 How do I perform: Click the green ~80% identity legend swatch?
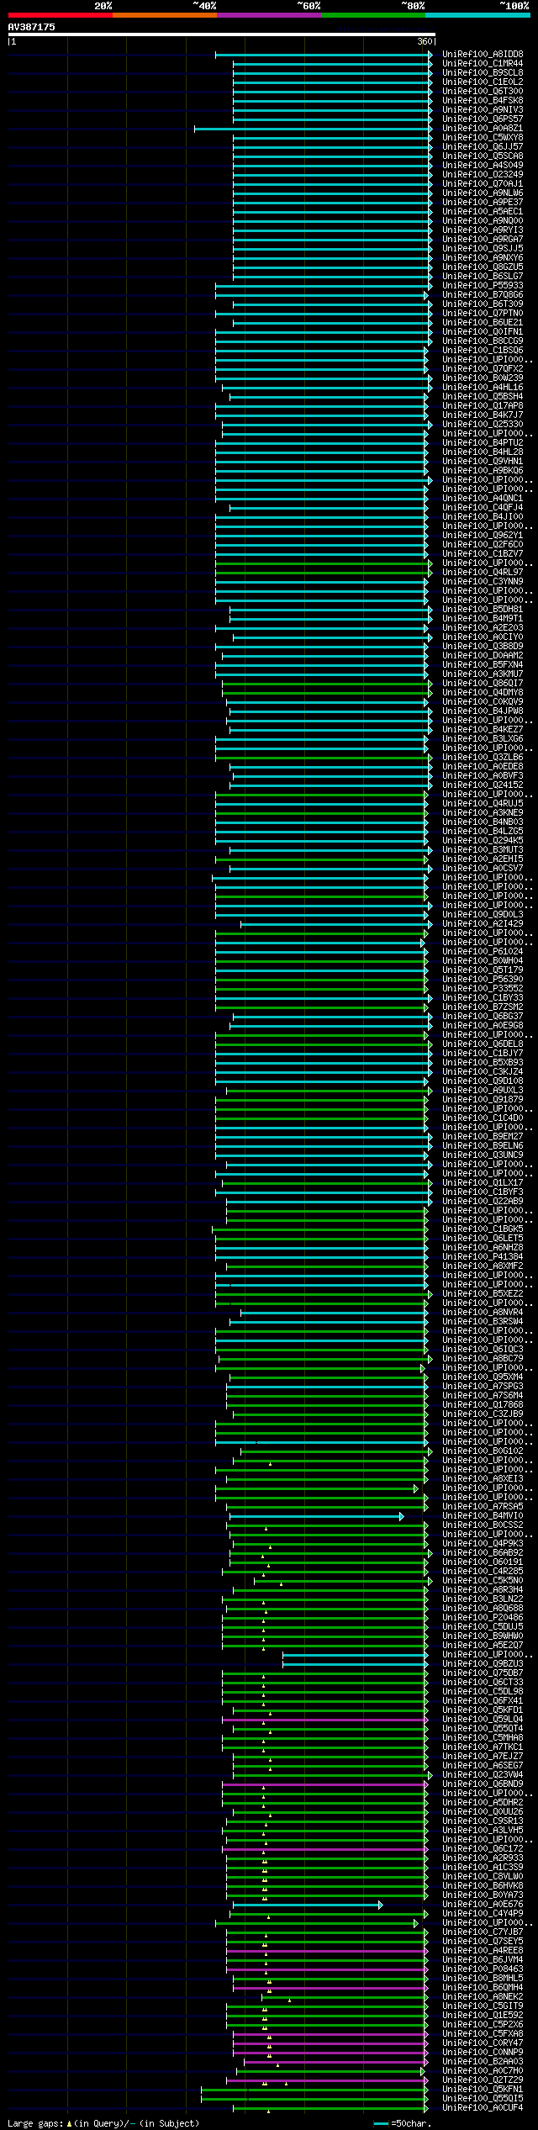coord(373,15)
